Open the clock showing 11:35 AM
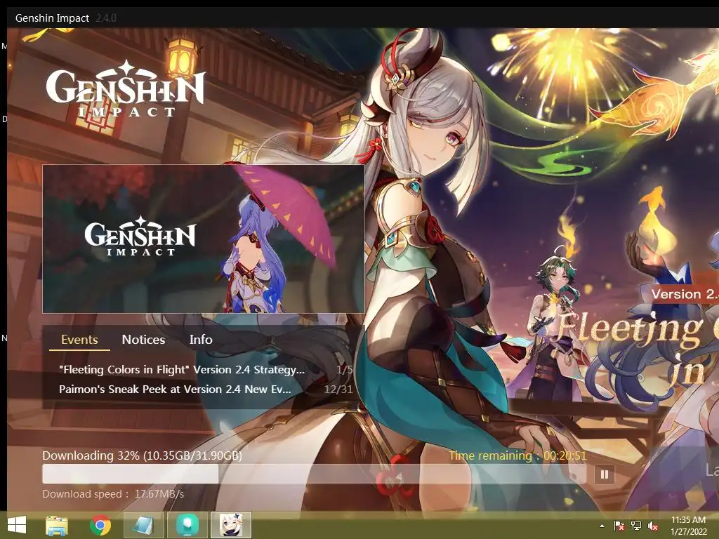719x539 pixels. pyautogui.click(x=688, y=525)
